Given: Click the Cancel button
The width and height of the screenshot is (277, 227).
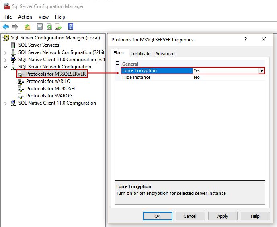Looking at the screenshot, I should pyautogui.click(x=190, y=216).
